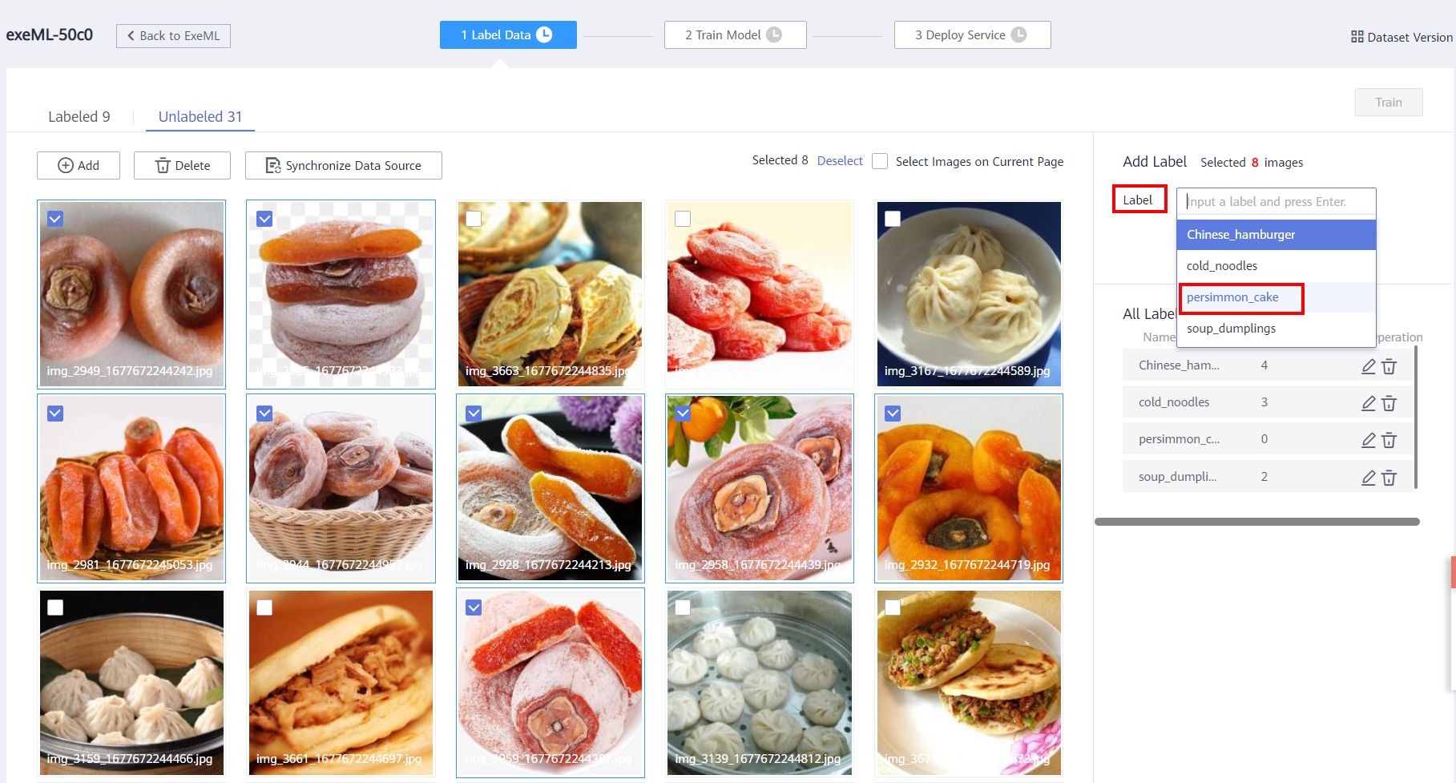
Task: Click the Deselect link
Action: pos(840,161)
